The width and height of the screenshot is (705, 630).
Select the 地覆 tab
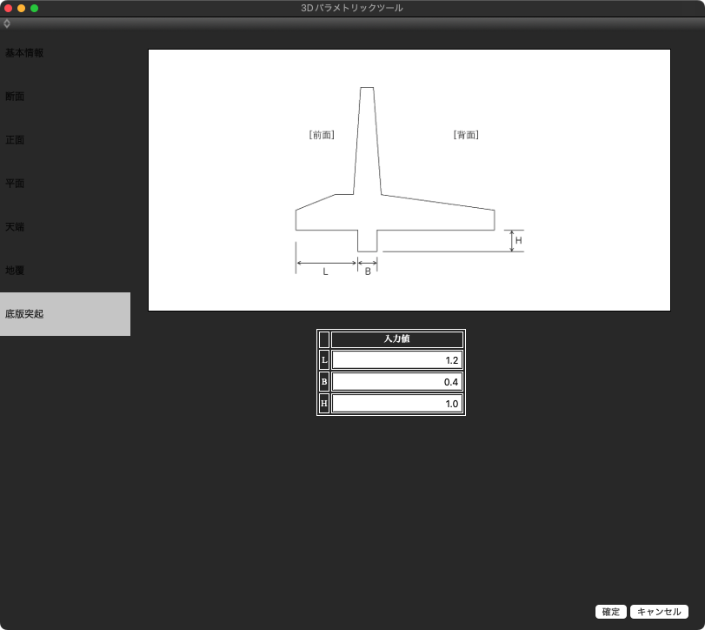point(15,271)
